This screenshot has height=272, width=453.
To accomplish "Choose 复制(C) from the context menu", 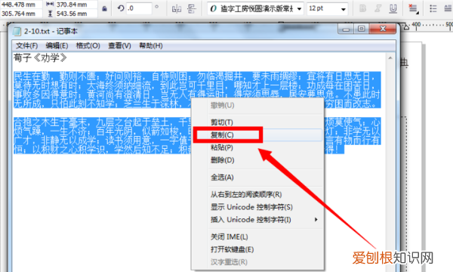I will 257,135.
